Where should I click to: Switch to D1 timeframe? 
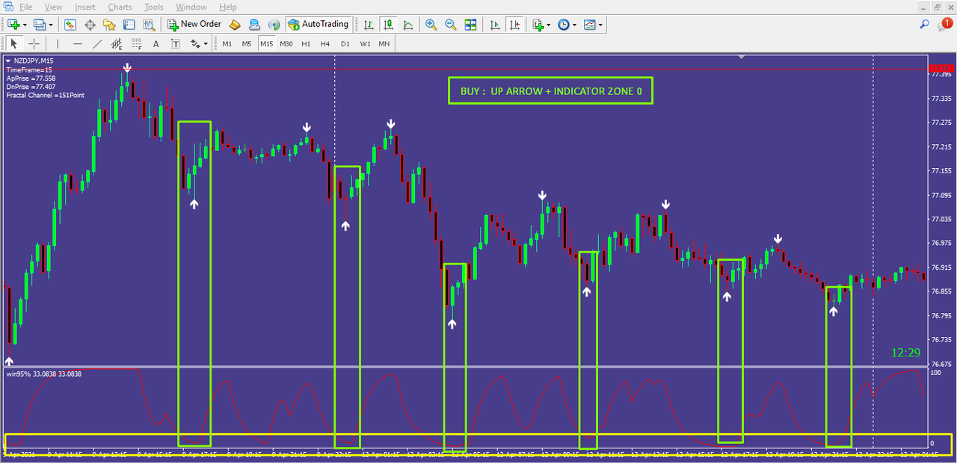click(345, 43)
